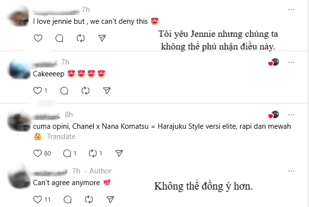This screenshot has width=309, height=207.
Task: Reply to the 'I love jennie' comment
Action: [59, 38]
